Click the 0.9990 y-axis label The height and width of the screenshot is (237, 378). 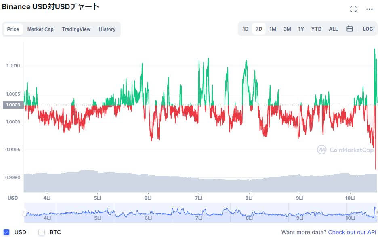pyautogui.click(x=13, y=178)
